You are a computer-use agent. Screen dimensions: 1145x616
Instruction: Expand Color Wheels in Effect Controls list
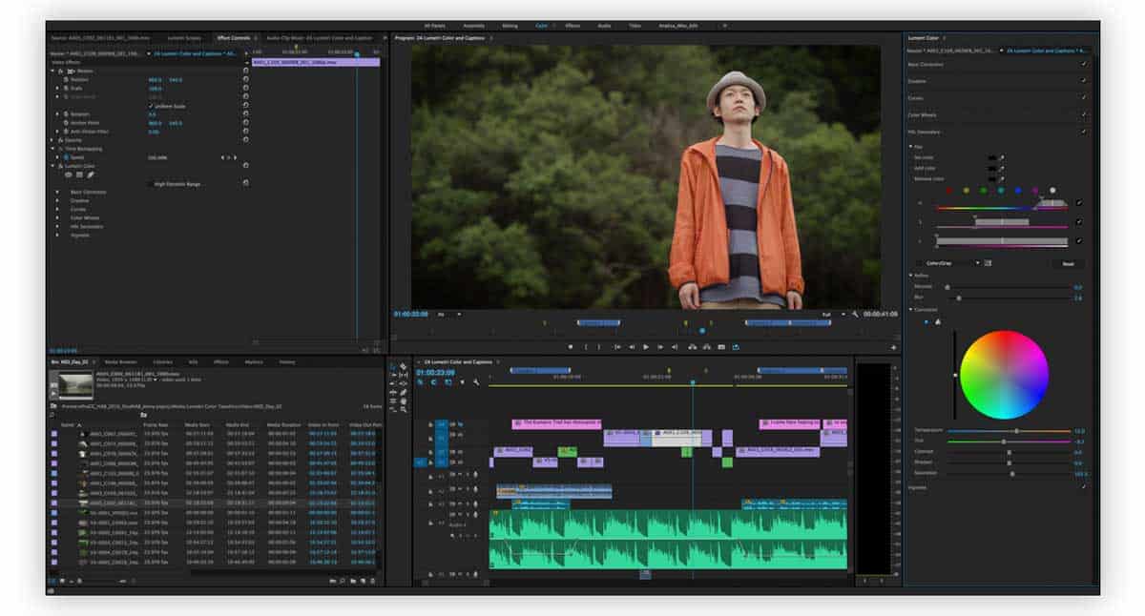tap(58, 217)
